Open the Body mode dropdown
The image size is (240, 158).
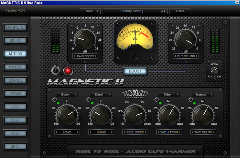(x=67, y=95)
